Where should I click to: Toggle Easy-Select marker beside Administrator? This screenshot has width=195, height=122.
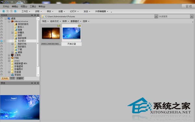coord(2,21)
